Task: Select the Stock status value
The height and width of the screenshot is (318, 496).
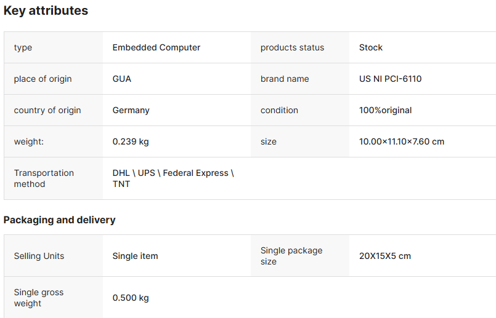Action: 371,47
